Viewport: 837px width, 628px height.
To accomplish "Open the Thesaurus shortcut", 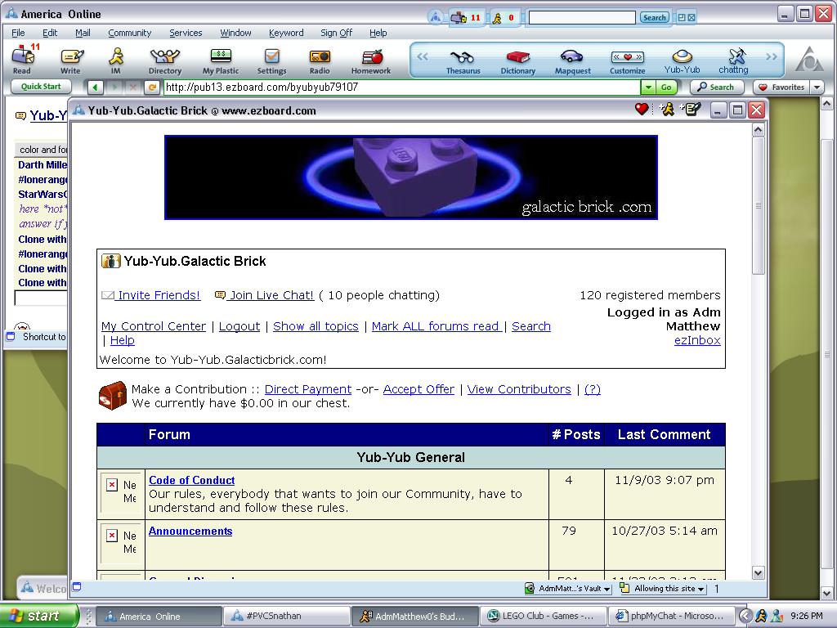I will coord(463,61).
